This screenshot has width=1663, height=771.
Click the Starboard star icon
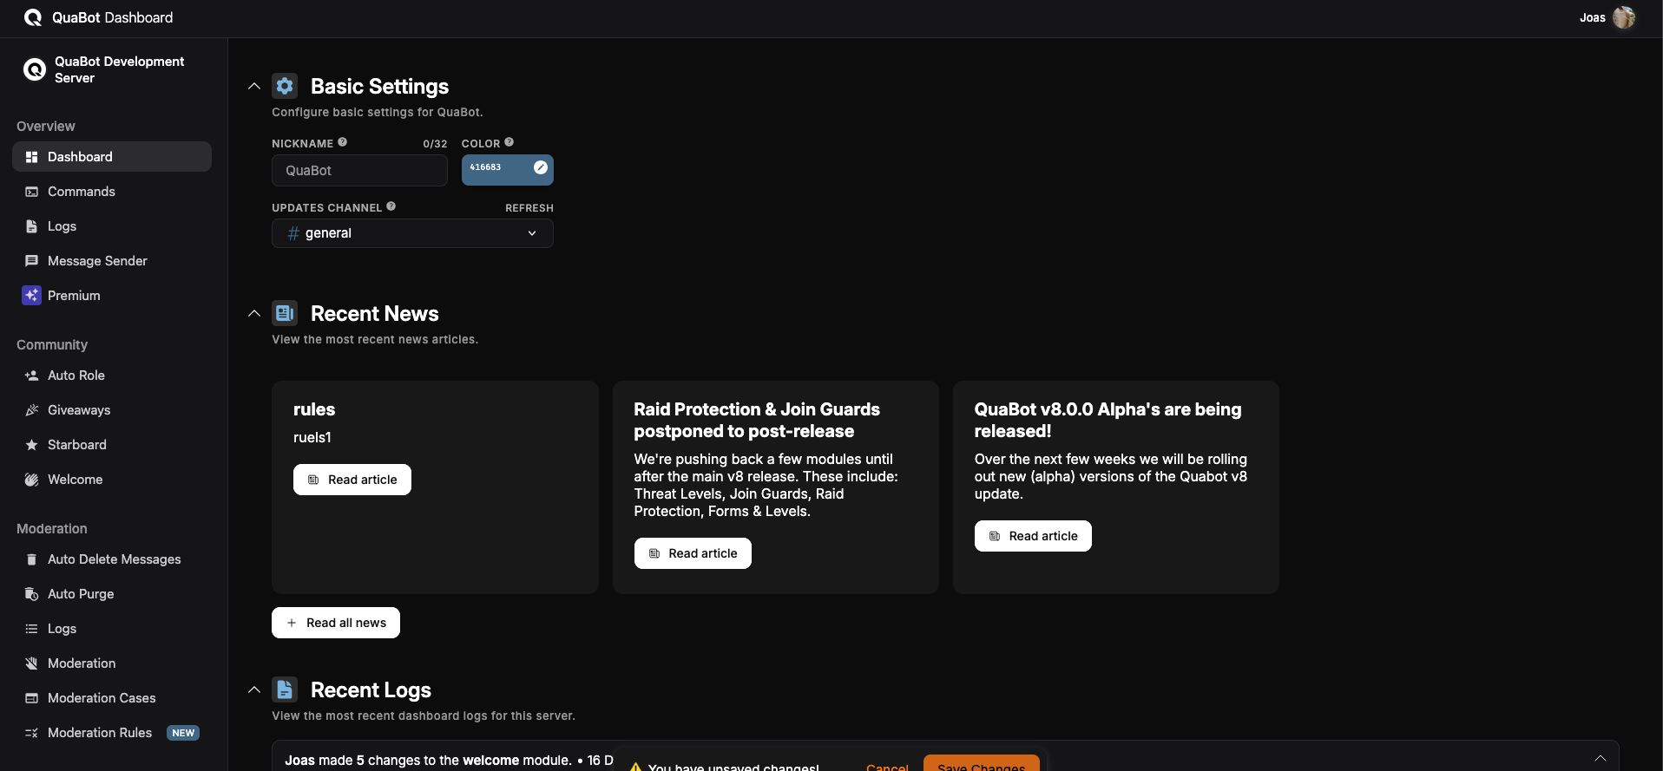pyautogui.click(x=31, y=445)
